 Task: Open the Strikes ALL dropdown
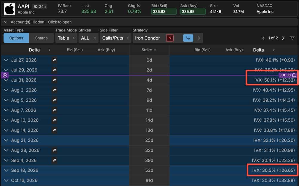88,38
